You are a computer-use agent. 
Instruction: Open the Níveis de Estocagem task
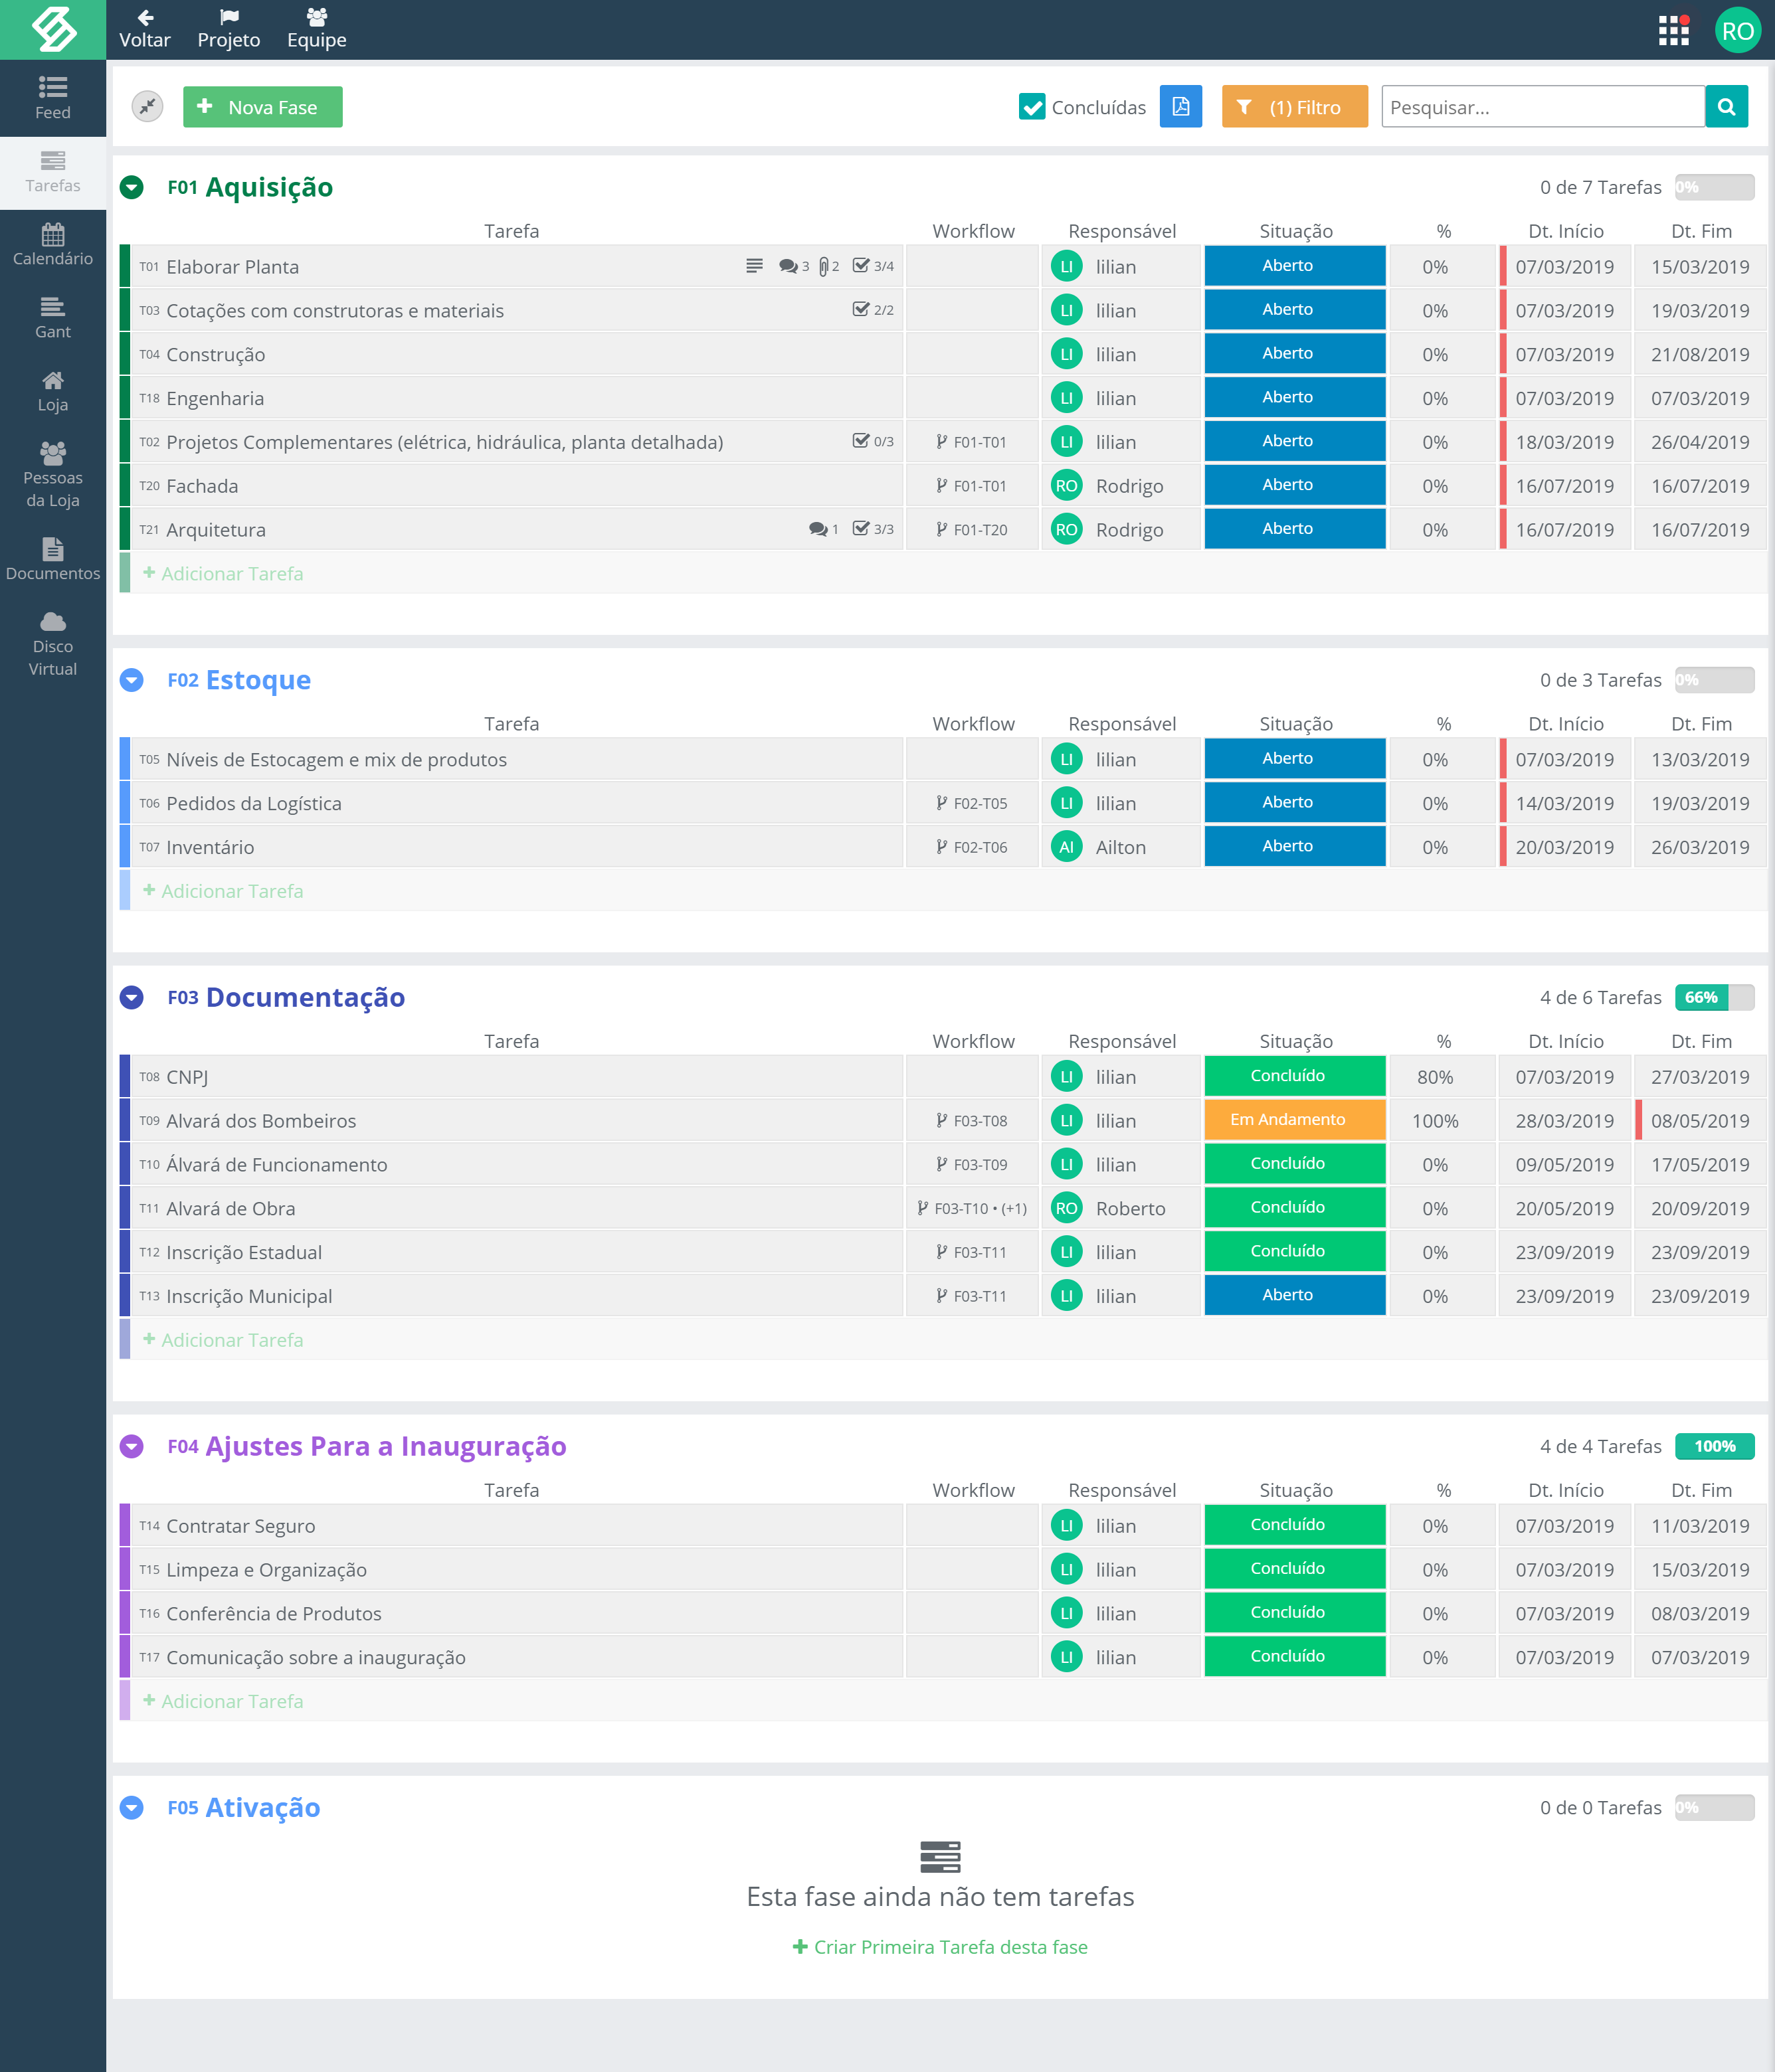pyautogui.click(x=336, y=760)
